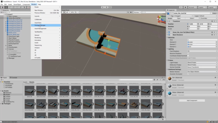Click the Water material preview sphere
218x123 pixels.
[170, 93]
